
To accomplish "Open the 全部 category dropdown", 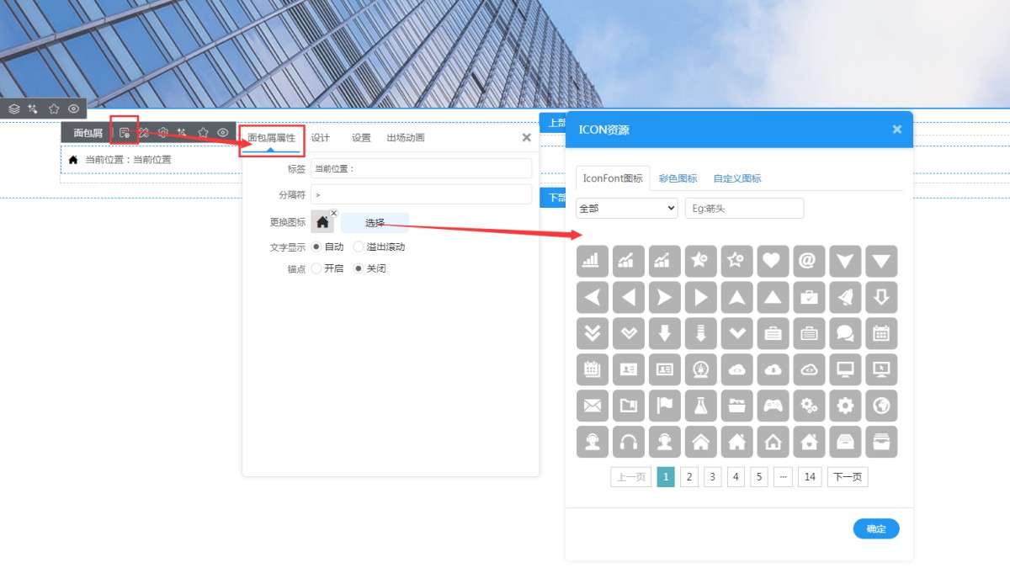I will [626, 208].
